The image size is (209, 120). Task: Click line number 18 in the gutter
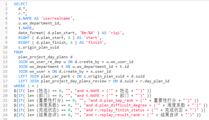click(x=5, y=86)
